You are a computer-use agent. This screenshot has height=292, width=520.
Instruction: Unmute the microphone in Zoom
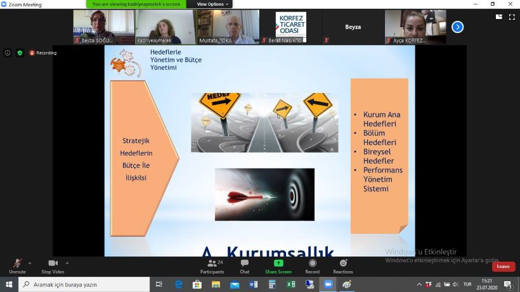[17, 267]
